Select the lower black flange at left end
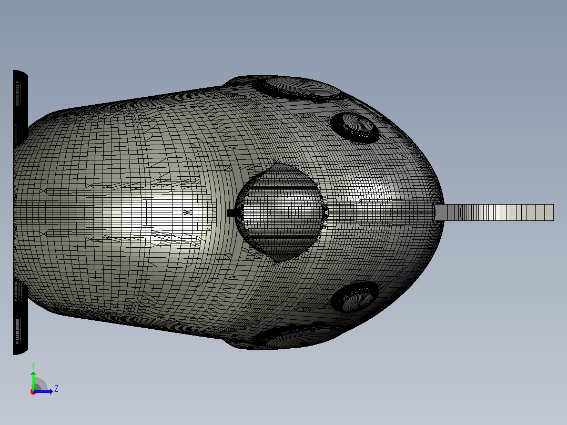567x425 pixels. click(x=20, y=317)
